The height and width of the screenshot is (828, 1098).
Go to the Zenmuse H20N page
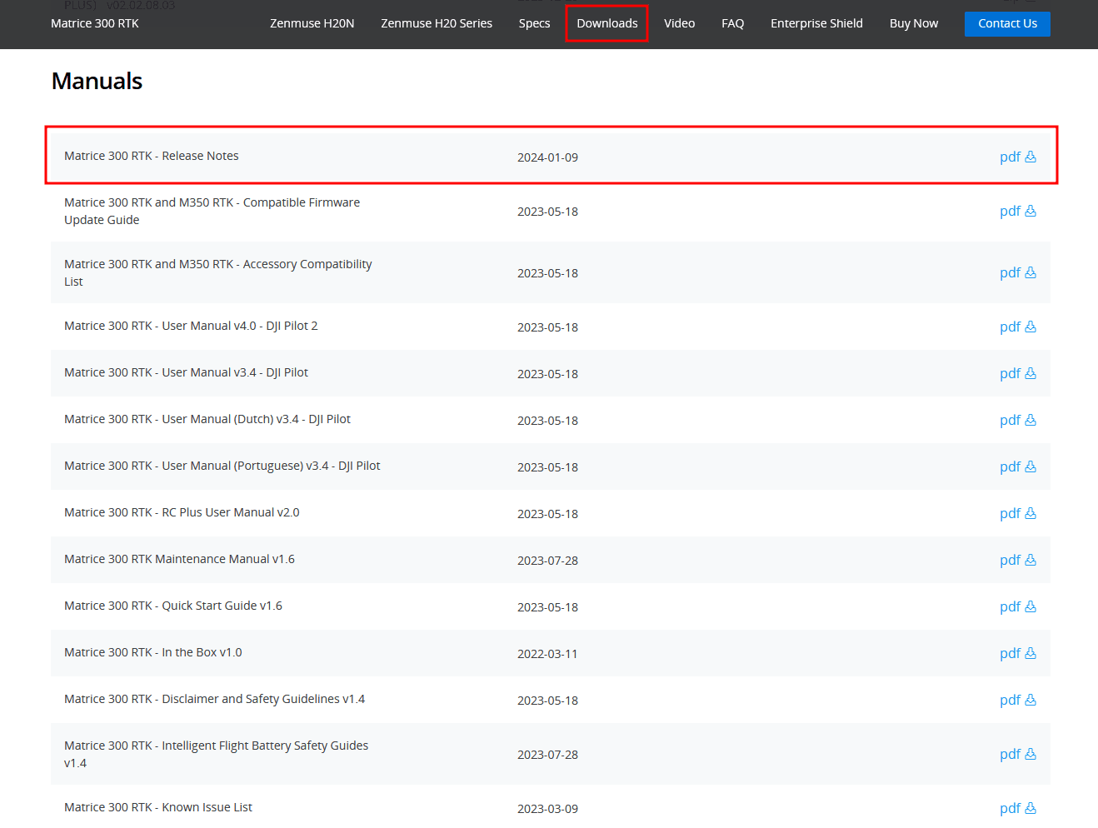pyautogui.click(x=312, y=23)
